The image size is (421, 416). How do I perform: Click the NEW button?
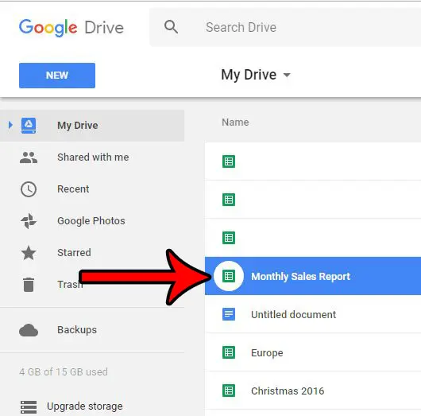point(57,76)
